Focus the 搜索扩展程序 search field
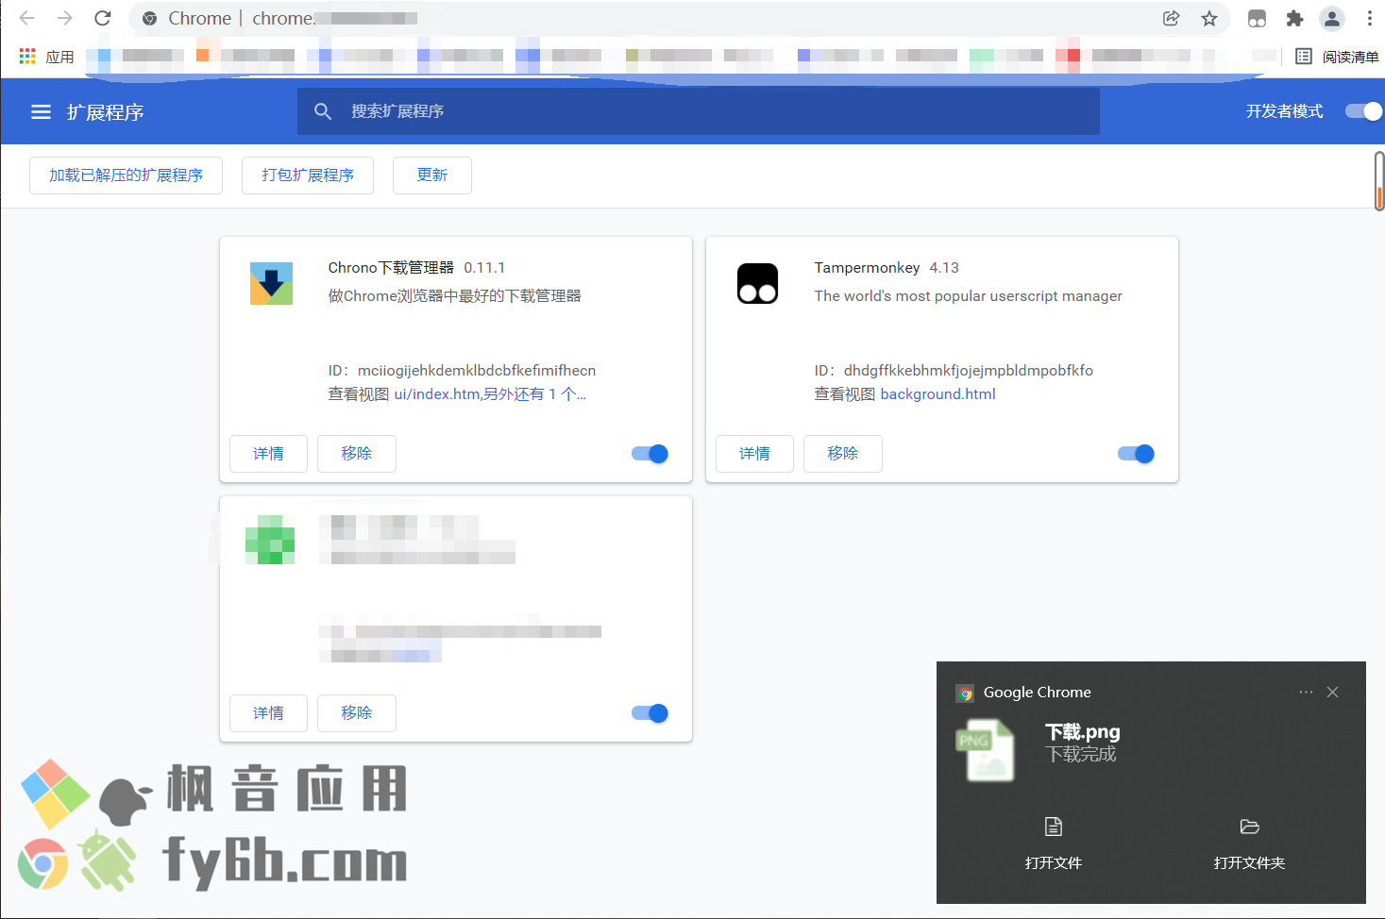The width and height of the screenshot is (1385, 919). [x=699, y=111]
